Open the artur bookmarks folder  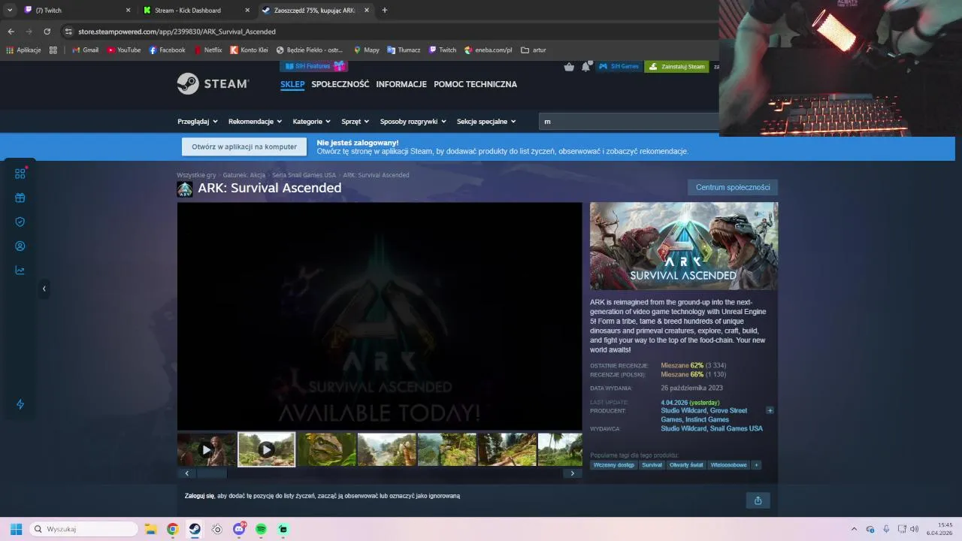click(x=534, y=50)
